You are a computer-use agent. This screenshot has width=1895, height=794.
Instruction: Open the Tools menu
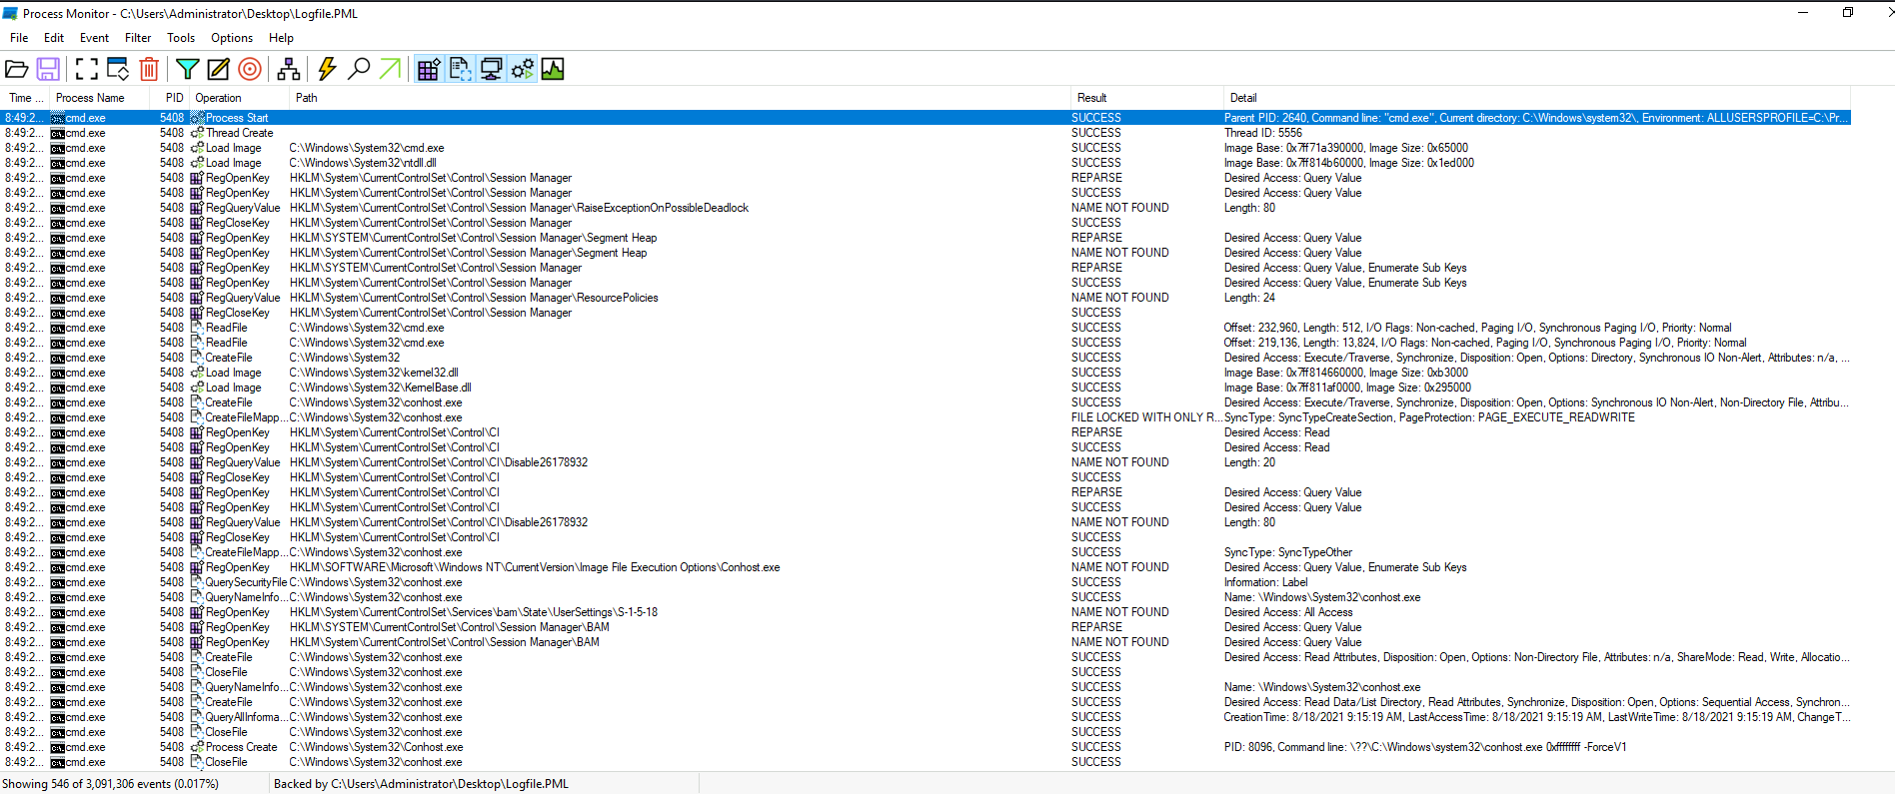[x=181, y=38]
